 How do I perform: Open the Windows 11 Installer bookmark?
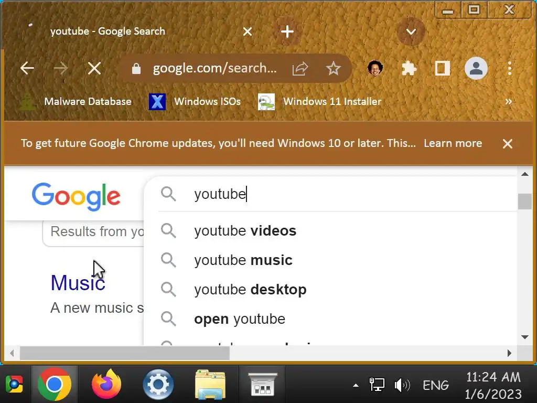(319, 101)
